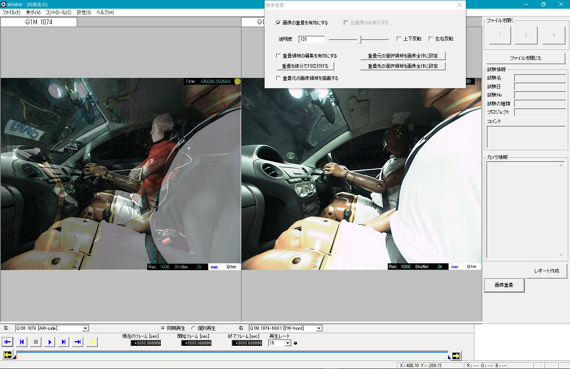Click the 終了フレーム time value

pos(247,343)
